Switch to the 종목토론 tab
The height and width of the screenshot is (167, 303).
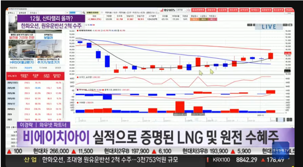(22, 13)
